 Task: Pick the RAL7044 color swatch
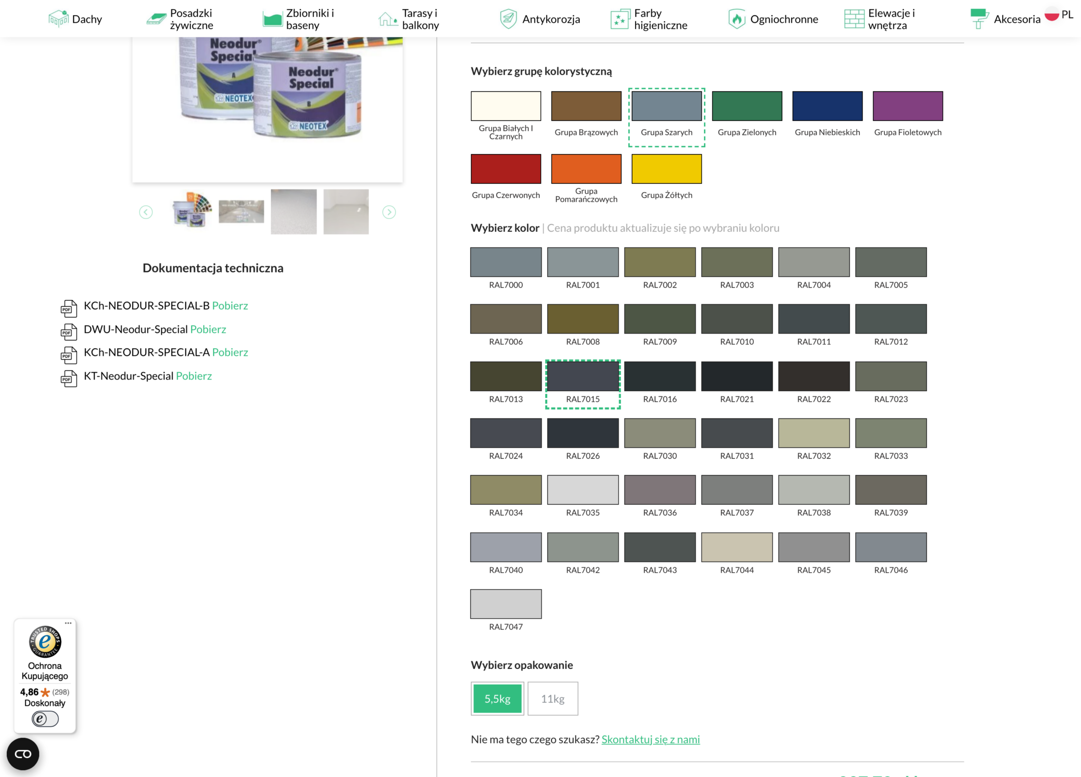[x=737, y=547]
